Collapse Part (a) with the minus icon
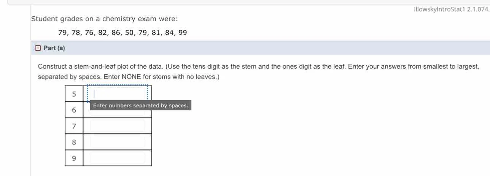Screen dimensions: 490x176 click(x=38, y=48)
